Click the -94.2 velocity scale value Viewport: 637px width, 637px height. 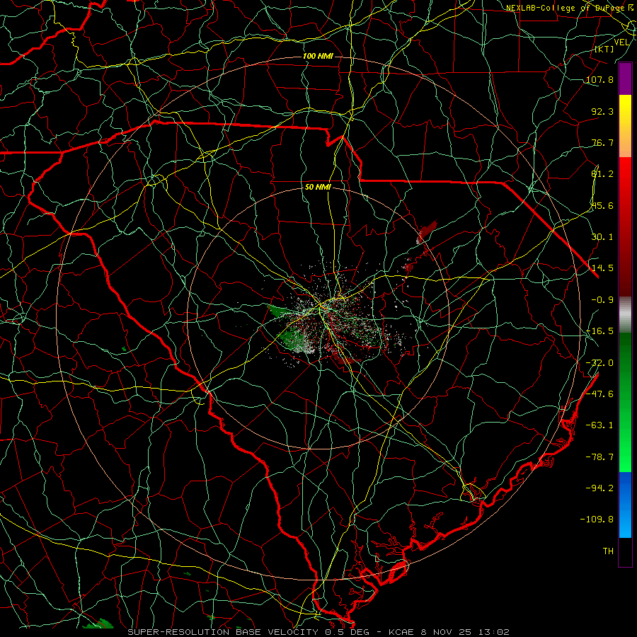click(599, 488)
